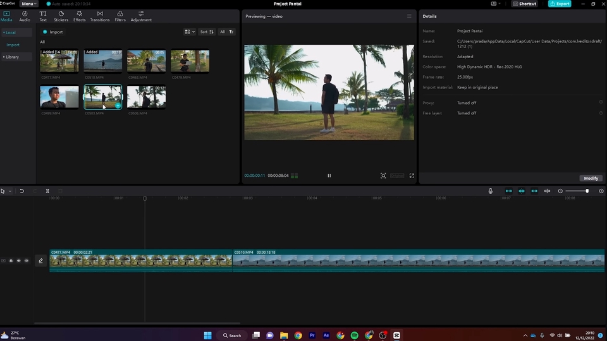607x341 pixels.
Task: Select the C0477.MP4 clip on timeline
Action: tap(141, 261)
